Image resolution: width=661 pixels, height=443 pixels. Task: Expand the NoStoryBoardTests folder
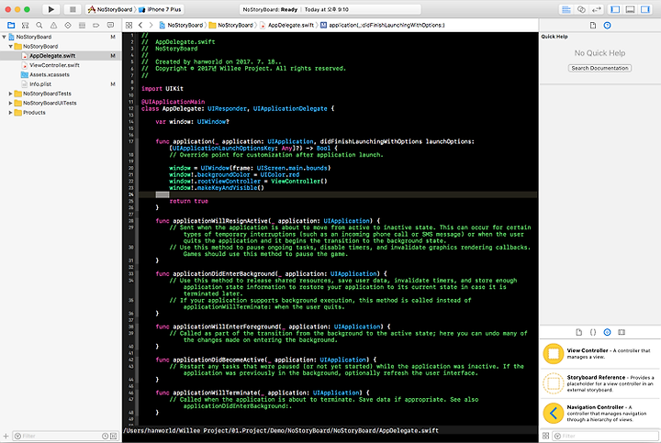coord(10,94)
